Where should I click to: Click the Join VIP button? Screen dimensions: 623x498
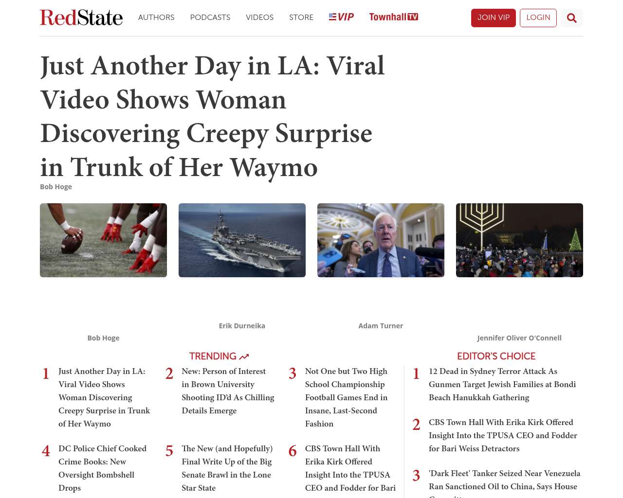(493, 18)
